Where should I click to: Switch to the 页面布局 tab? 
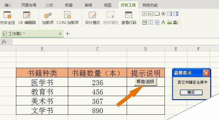click(29, 5)
